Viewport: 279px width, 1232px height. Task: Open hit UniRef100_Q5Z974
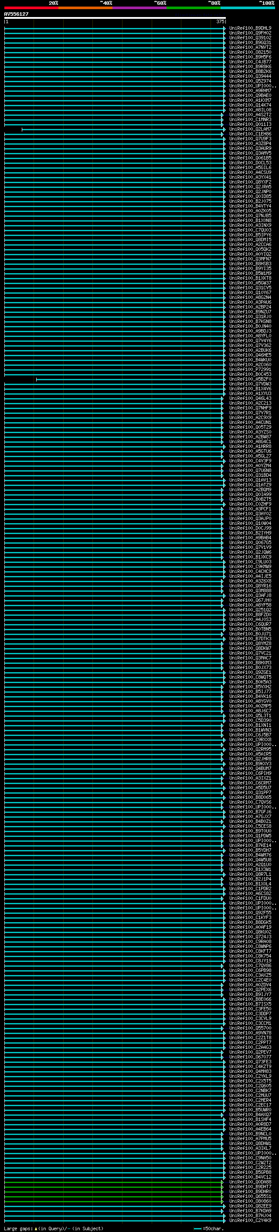[x=250, y=81]
